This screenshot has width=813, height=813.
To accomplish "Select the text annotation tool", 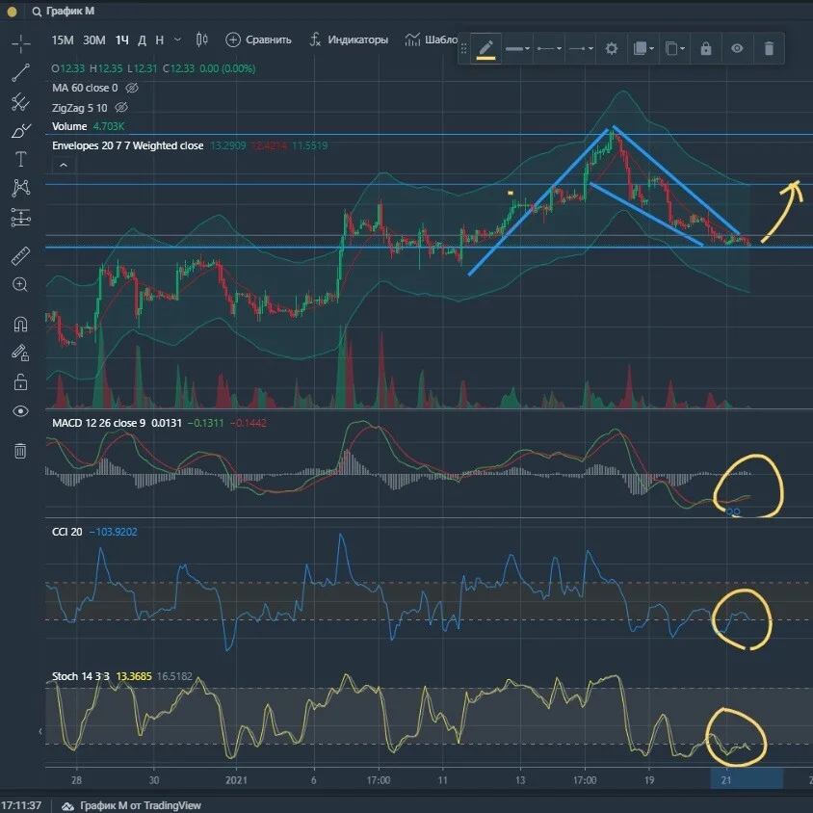I will [21, 159].
